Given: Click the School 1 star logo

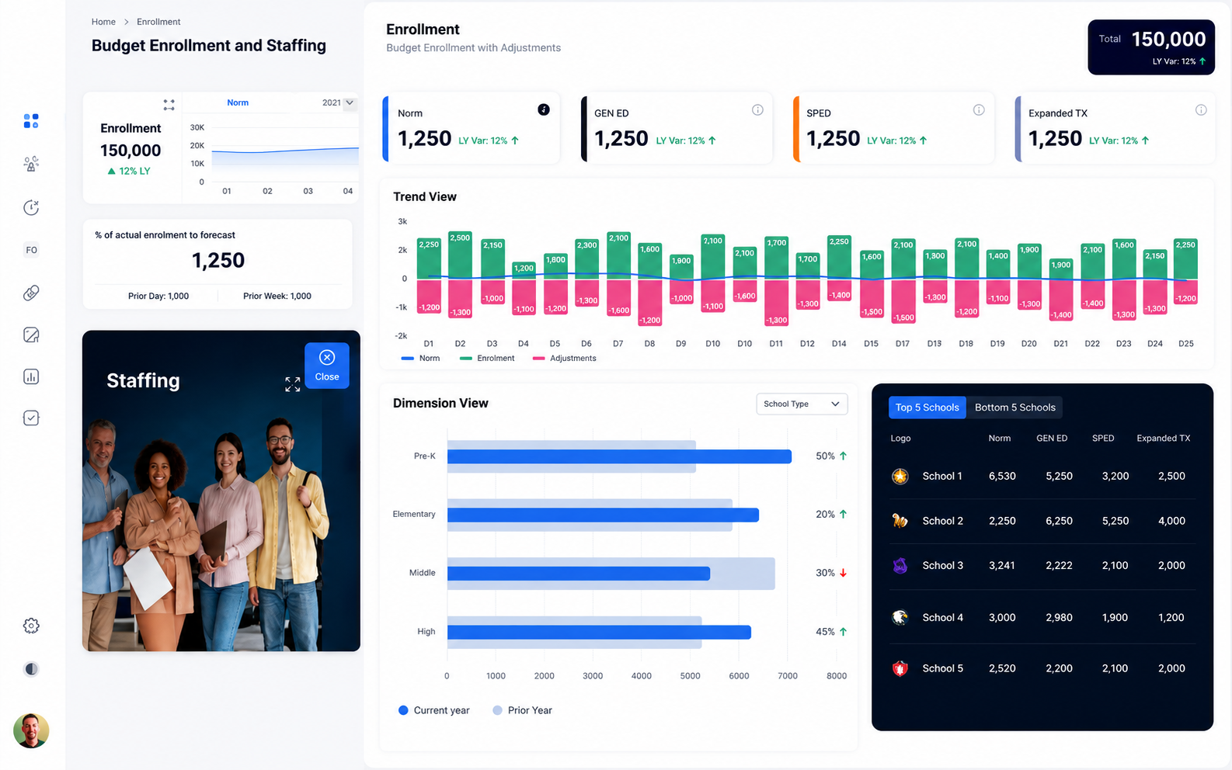Looking at the screenshot, I should [900, 476].
